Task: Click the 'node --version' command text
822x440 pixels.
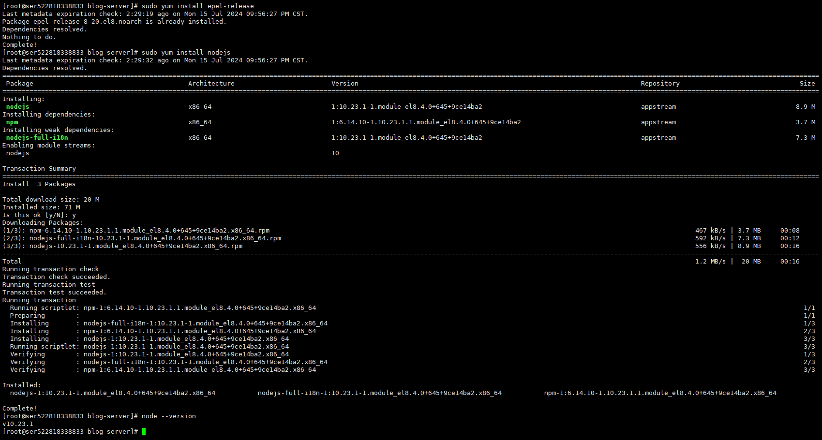Action: click(x=169, y=416)
